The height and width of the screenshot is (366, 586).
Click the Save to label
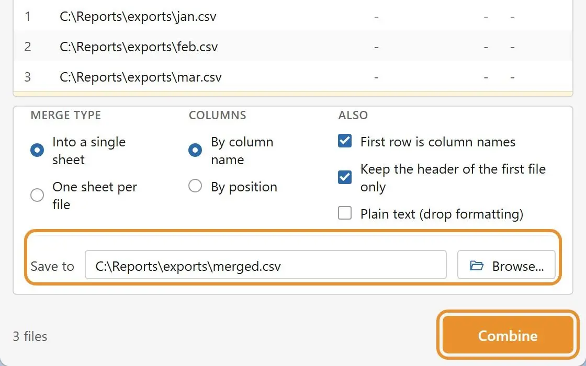click(52, 266)
